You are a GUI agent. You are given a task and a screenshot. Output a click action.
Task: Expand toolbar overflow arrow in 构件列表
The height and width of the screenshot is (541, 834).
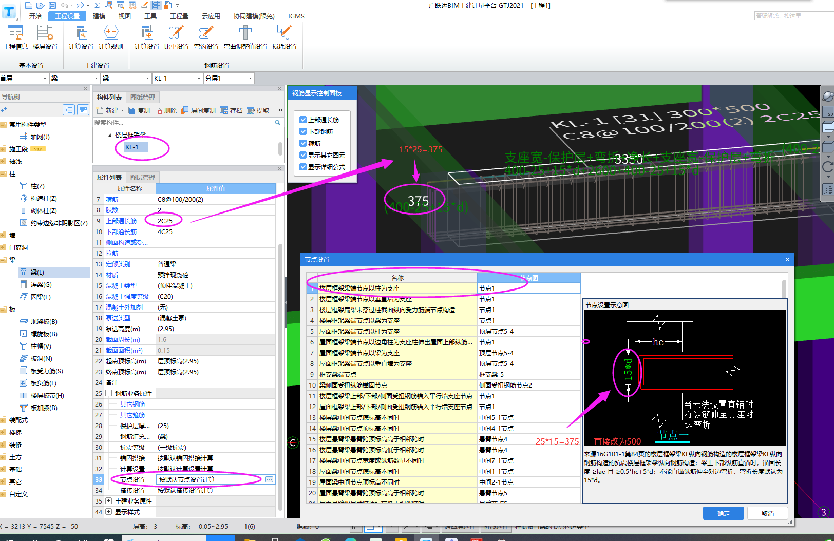click(280, 110)
